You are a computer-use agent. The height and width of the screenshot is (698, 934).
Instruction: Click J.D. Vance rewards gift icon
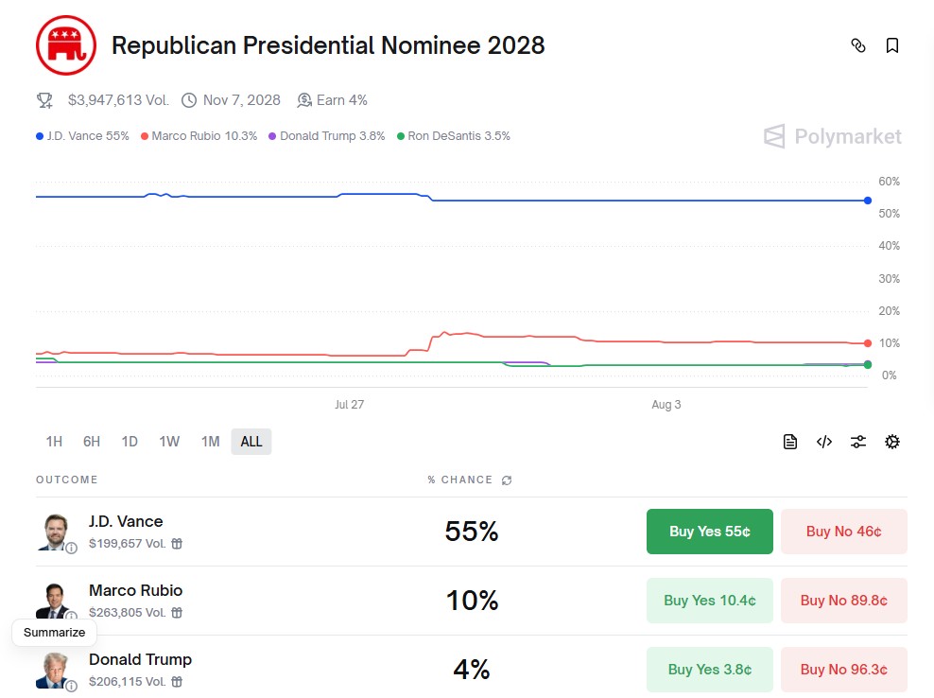[177, 544]
